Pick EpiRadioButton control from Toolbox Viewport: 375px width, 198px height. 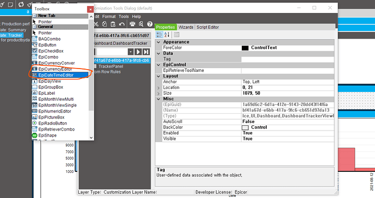(53, 123)
